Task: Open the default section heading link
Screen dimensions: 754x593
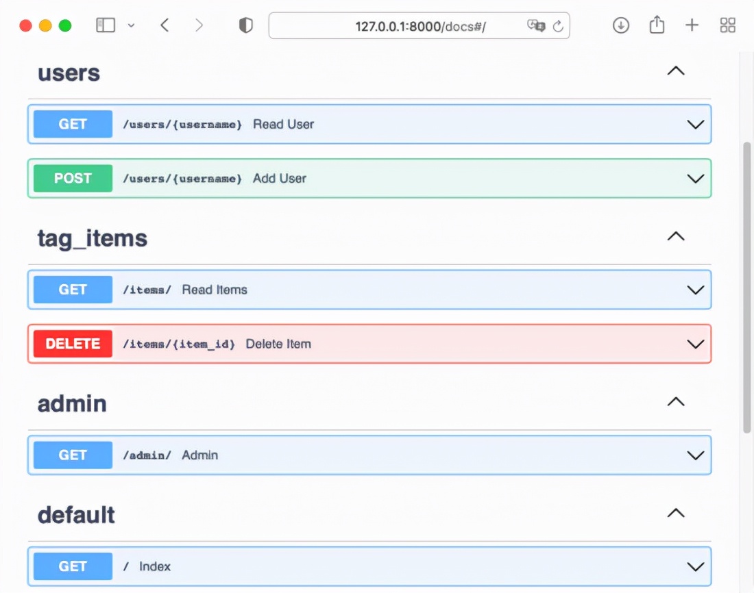Action: tap(76, 515)
